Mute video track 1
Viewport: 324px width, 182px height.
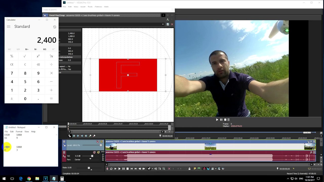[x=98, y=142]
